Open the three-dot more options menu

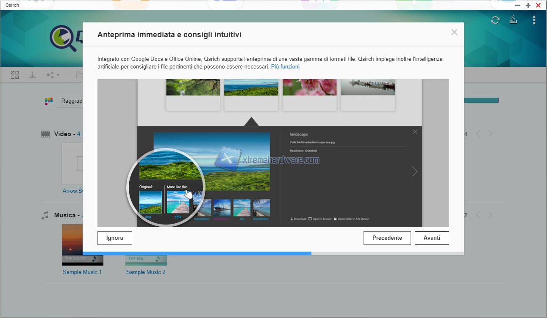pyautogui.click(x=534, y=20)
